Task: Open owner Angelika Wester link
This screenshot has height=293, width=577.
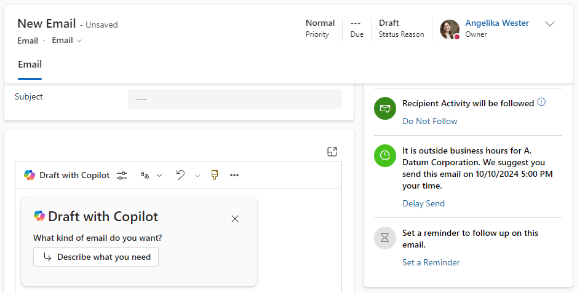Action: coord(497,23)
